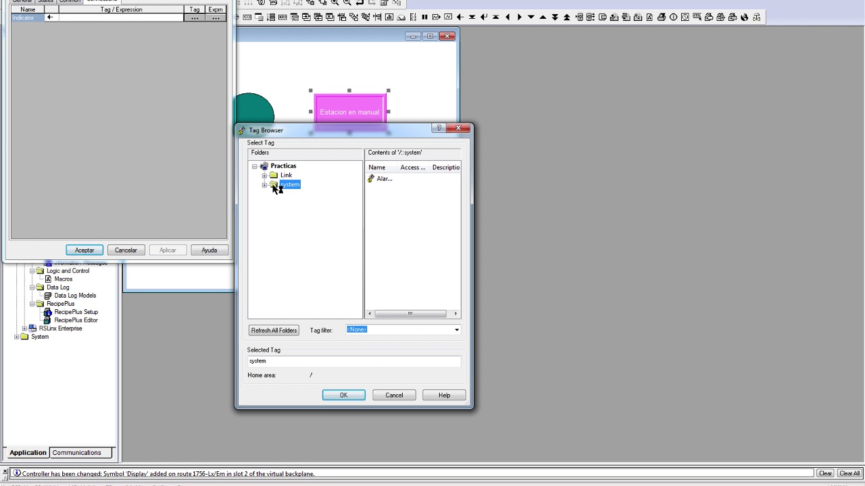Click the return-arrow (enter) icon in the toolbar
The image size is (865, 486).
(484, 17)
